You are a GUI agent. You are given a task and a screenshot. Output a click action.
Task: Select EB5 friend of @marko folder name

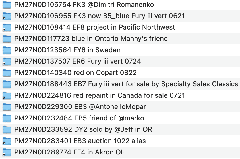pos(79,118)
